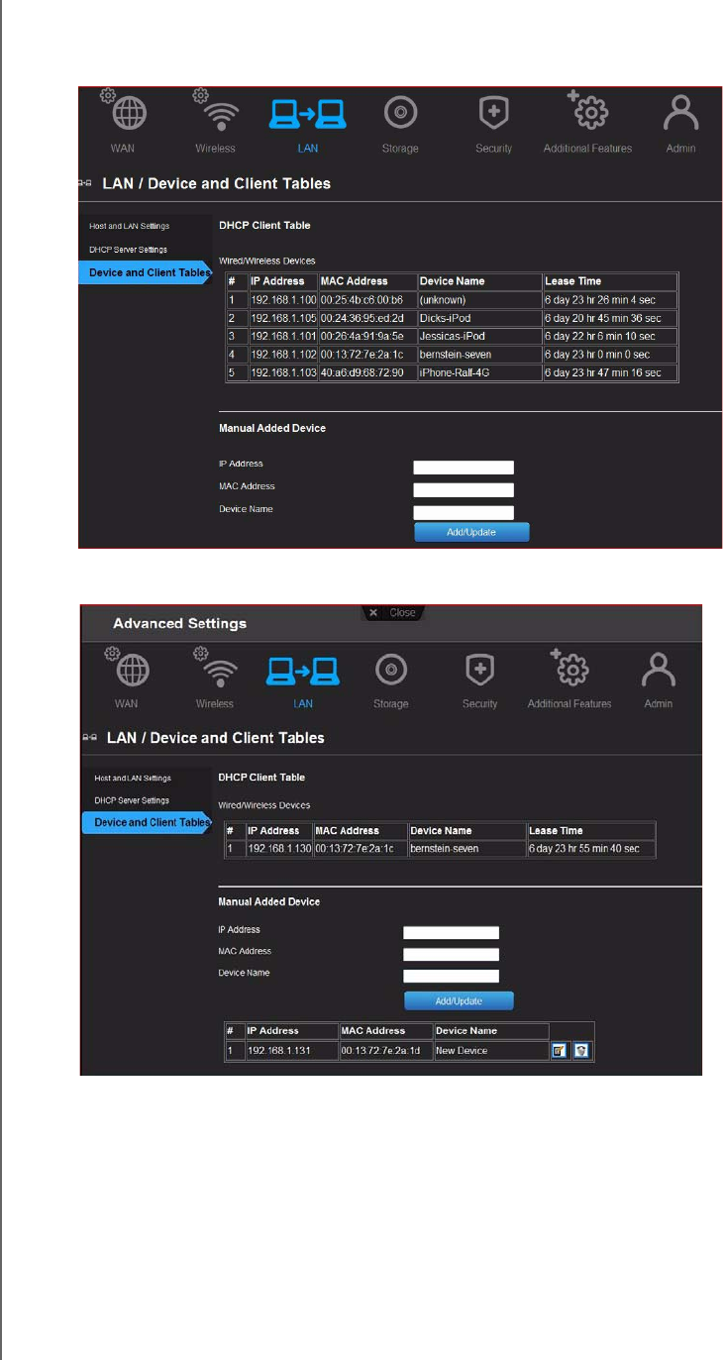
Task: Select MAC cell 00:26:4a:91:9a:5e
Action: 366,336
